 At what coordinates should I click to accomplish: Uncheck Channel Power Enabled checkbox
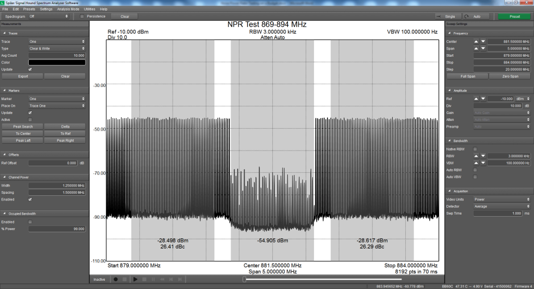pyautogui.click(x=30, y=199)
